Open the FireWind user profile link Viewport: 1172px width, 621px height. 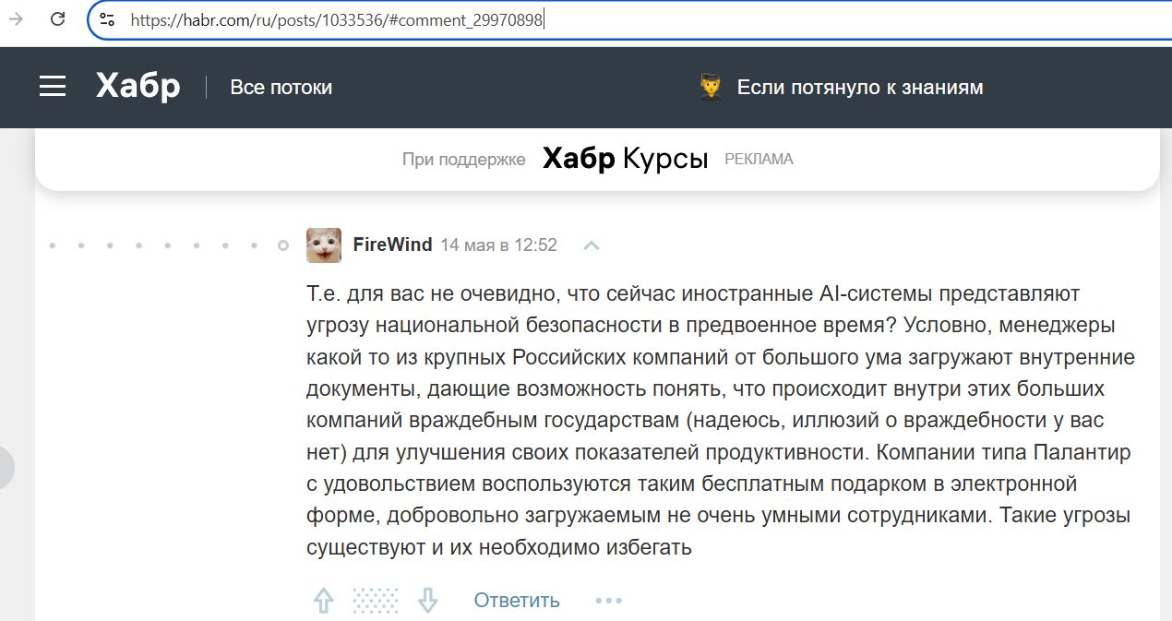click(392, 245)
